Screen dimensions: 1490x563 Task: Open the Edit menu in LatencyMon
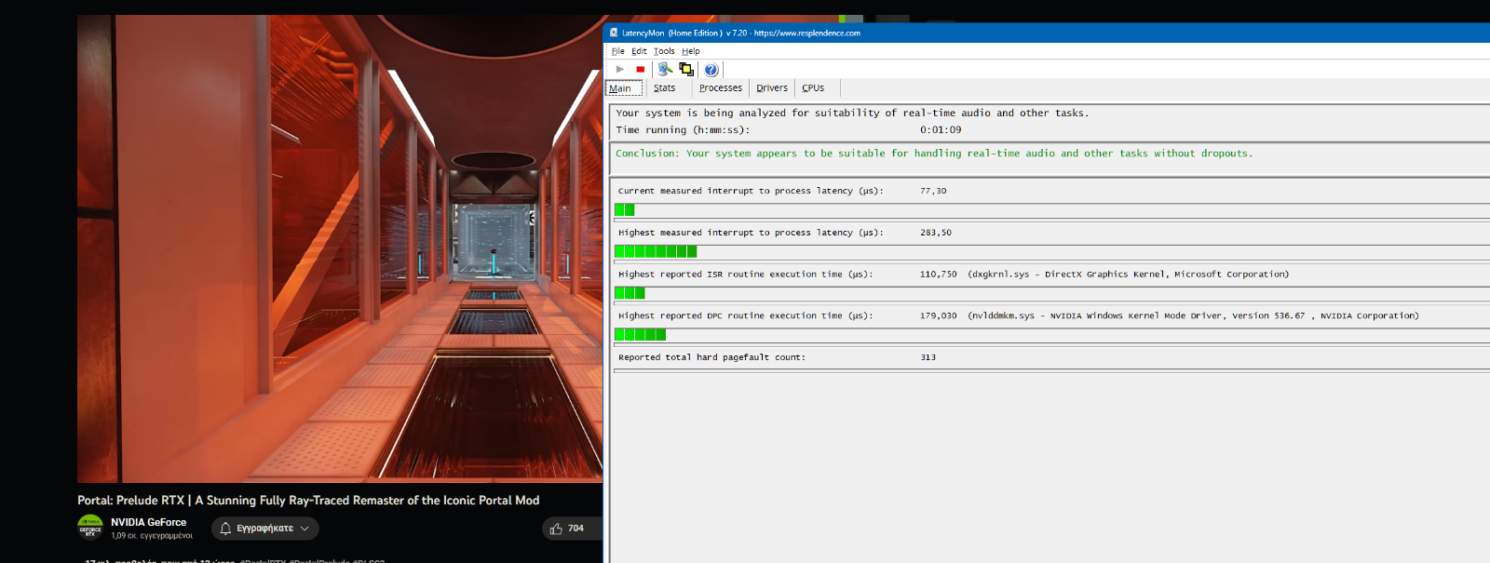[x=639, y=51]
